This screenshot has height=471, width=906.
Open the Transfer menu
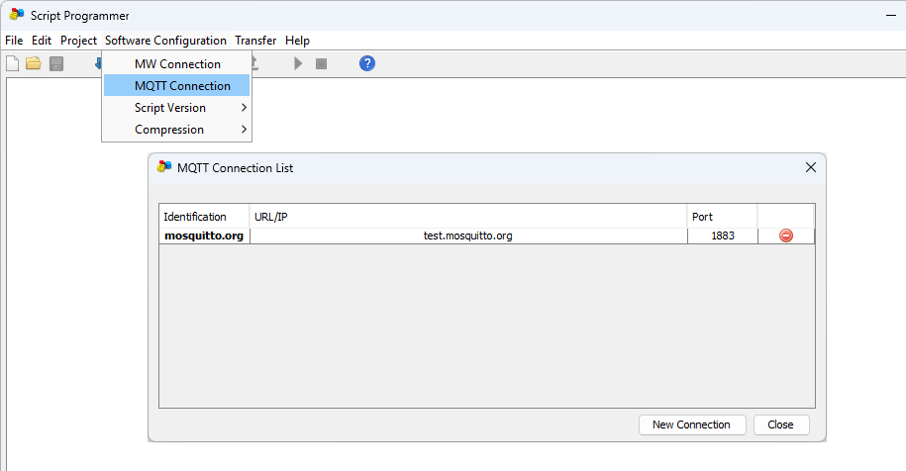(x=255, y=41)
